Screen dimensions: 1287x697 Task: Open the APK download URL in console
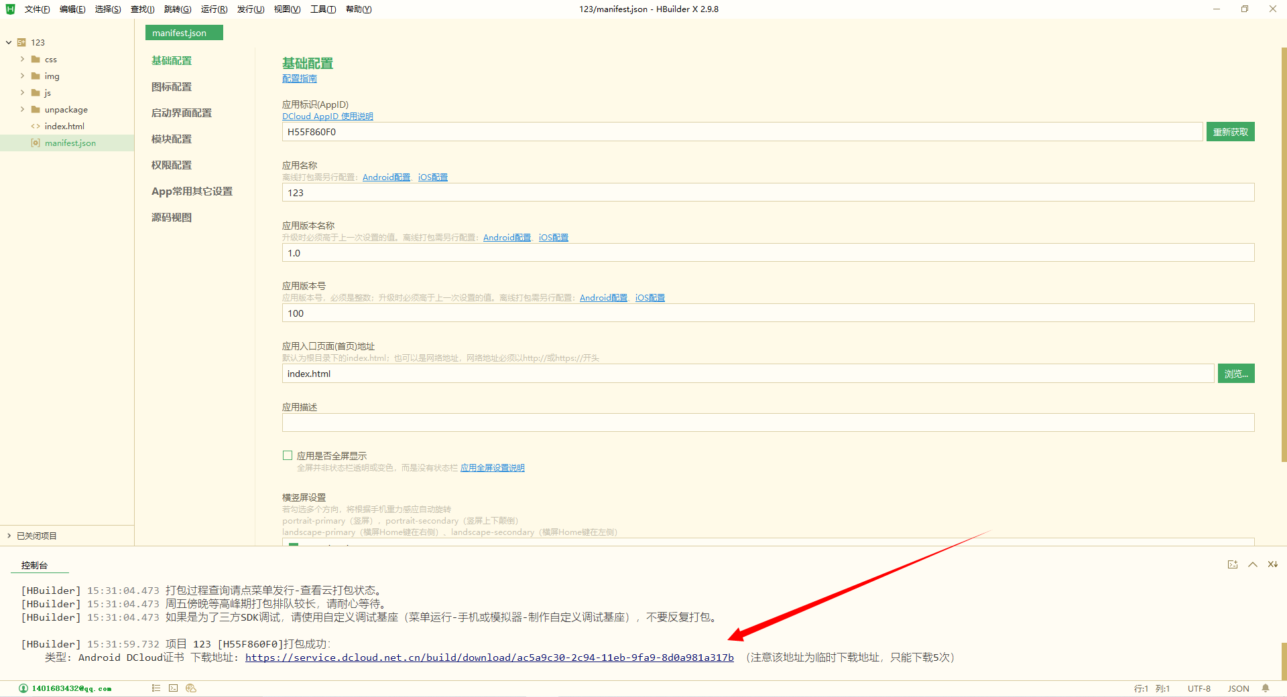point(489,657)
